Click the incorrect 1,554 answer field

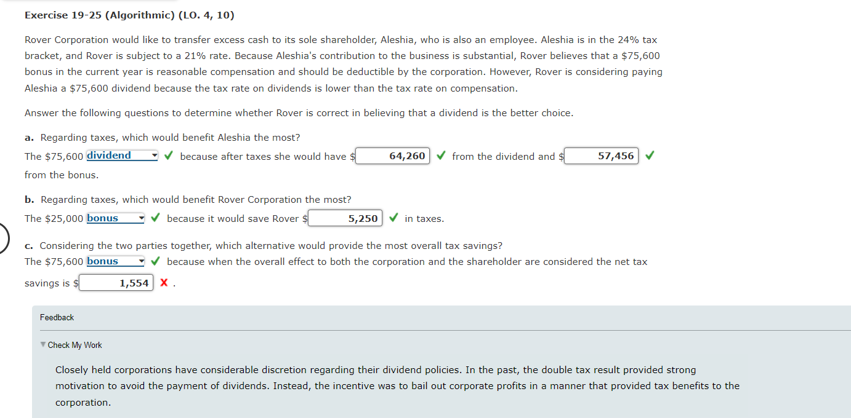116,282
